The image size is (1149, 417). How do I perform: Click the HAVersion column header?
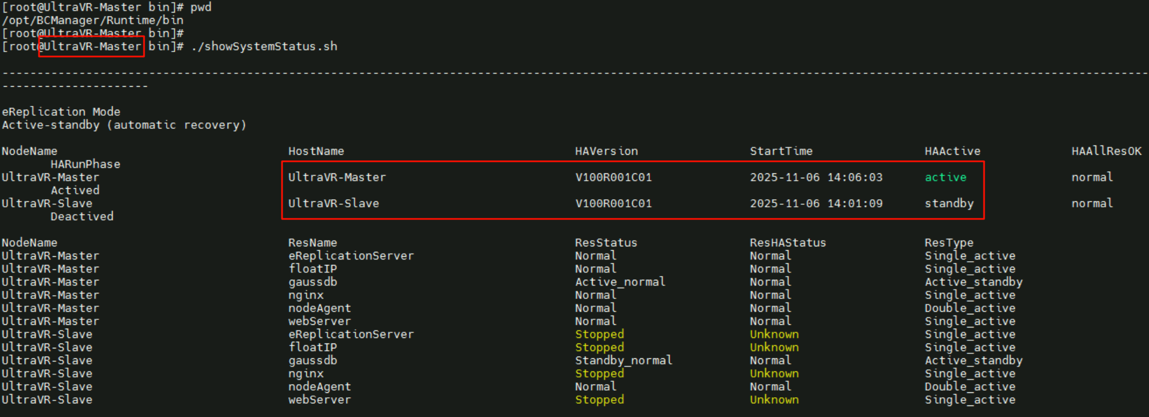(x=606, y=151)
